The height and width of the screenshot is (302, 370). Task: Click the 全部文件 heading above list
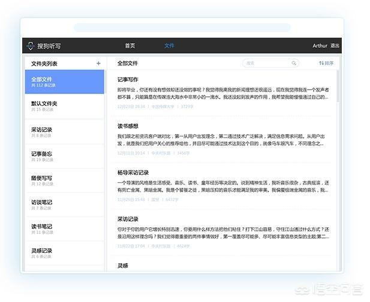[x=127, y=63]
